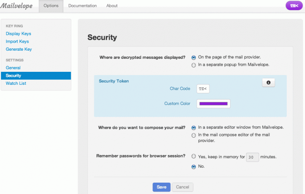Click the Mailvelope logo

pos(17,6)
